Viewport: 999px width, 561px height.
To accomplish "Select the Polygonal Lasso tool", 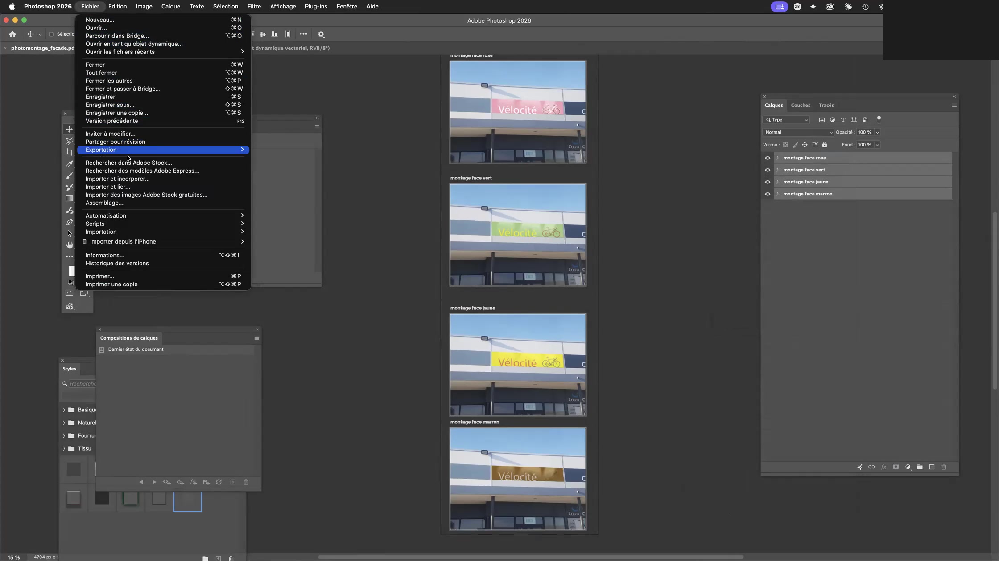I will (69, 141).
